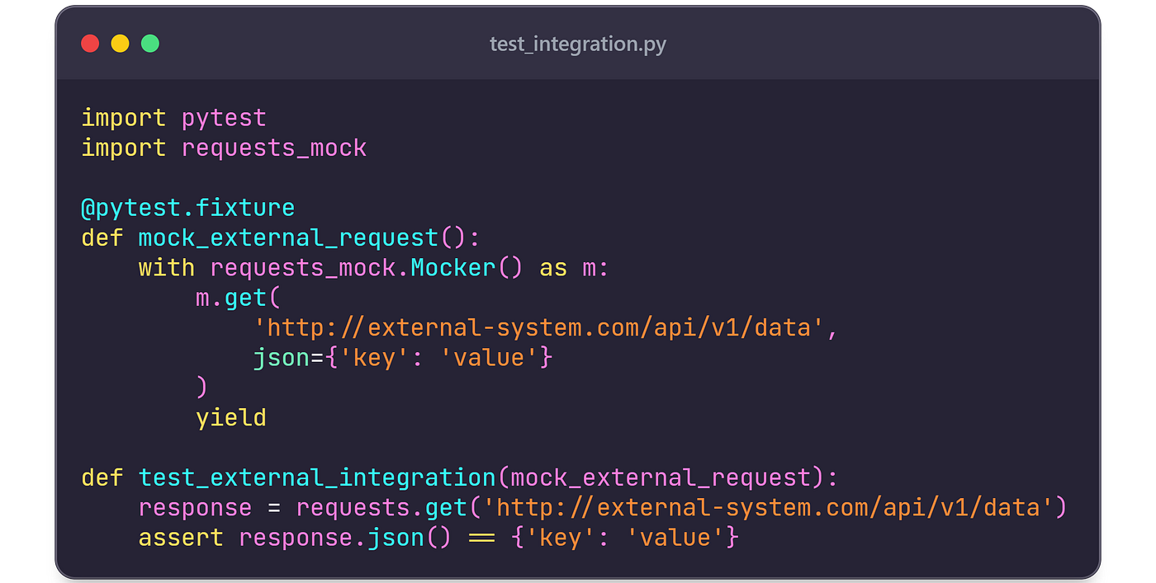The height and width of the screenshot is (583, 1156).
Task: Select the external-system.com URL in the fixture
Action: pos(541,327)
